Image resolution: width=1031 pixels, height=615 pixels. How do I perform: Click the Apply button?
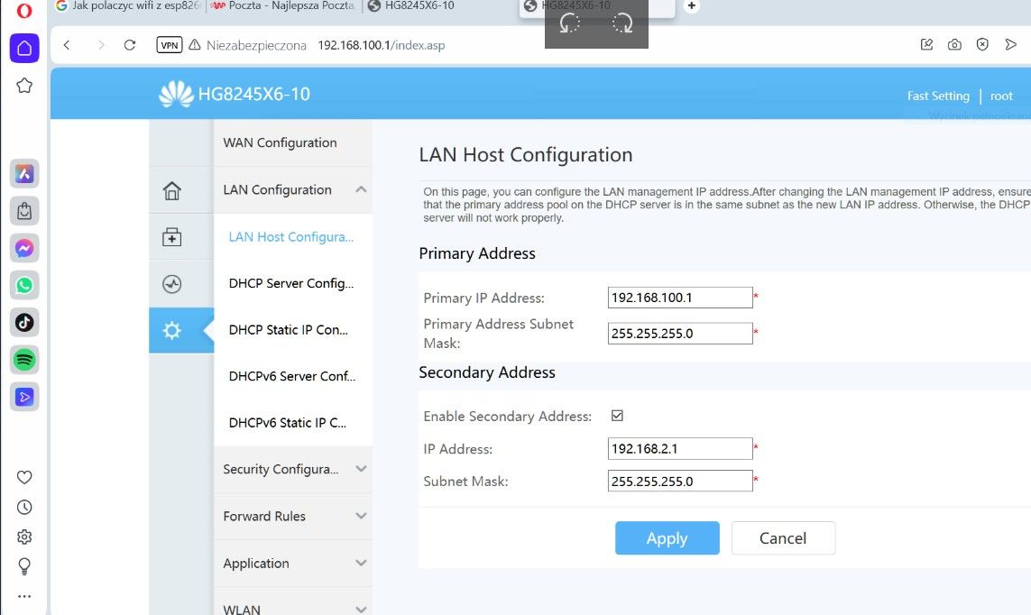(667, 538)
